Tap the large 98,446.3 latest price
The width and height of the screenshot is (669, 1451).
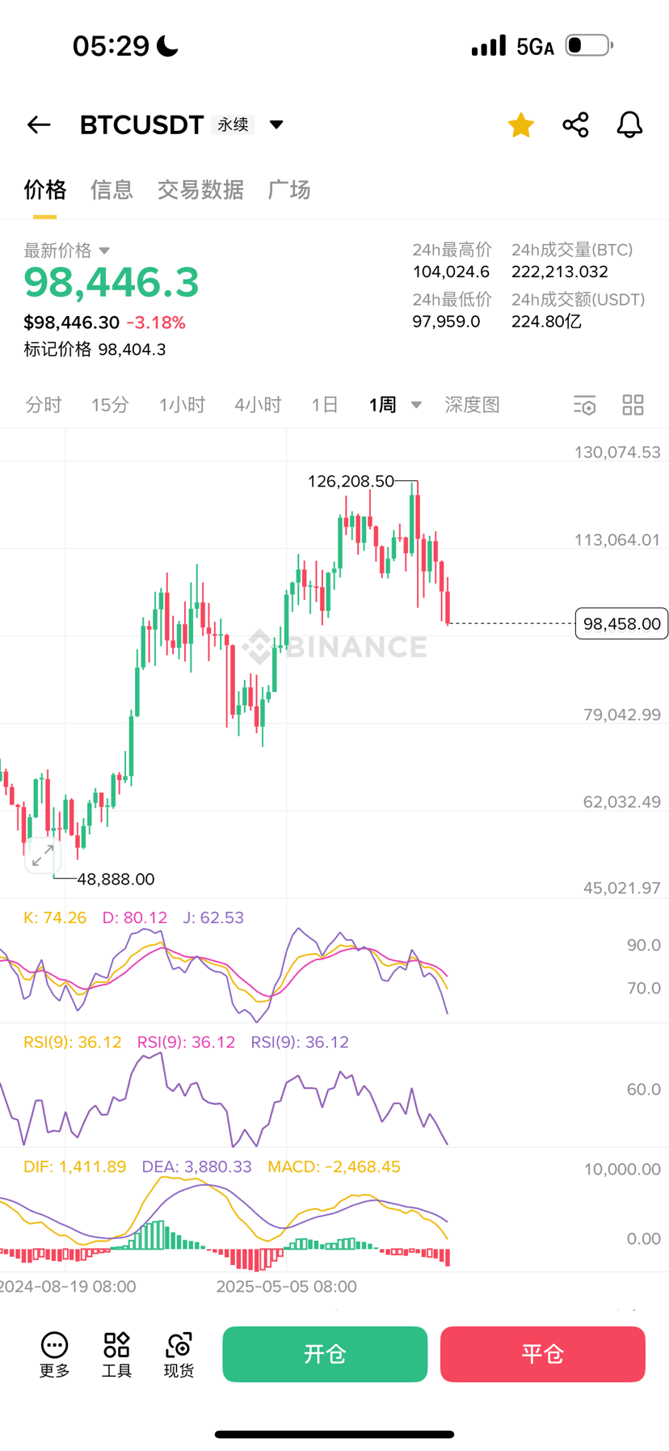111,282
